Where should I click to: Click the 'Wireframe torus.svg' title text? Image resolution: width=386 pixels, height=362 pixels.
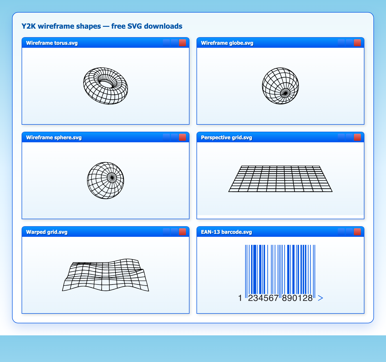click(52, 43)
